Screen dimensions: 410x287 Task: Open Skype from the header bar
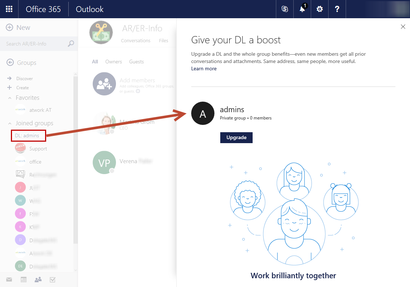click(285, 9)
